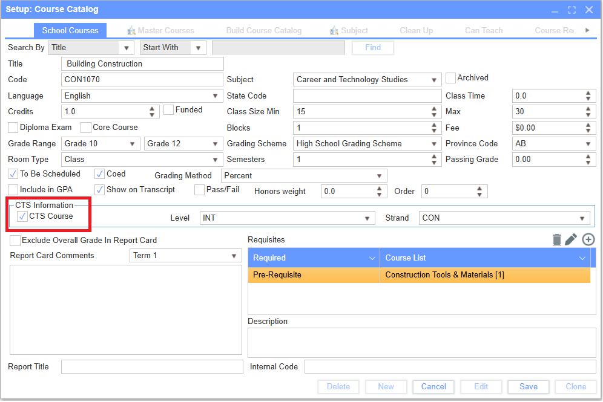Click the Internal Code input field

pos(450,367)
